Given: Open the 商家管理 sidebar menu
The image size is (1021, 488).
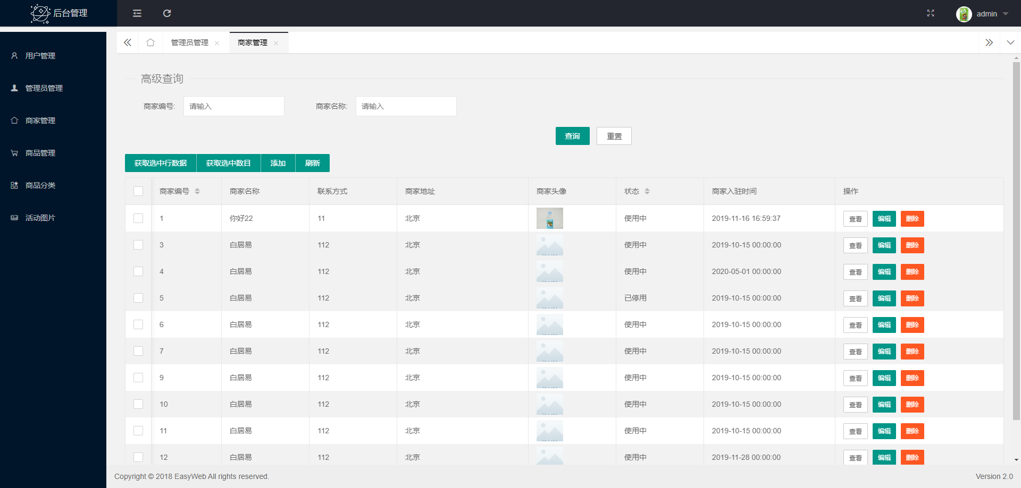Looking at the screenshot, I should click(x=53, y=121).
